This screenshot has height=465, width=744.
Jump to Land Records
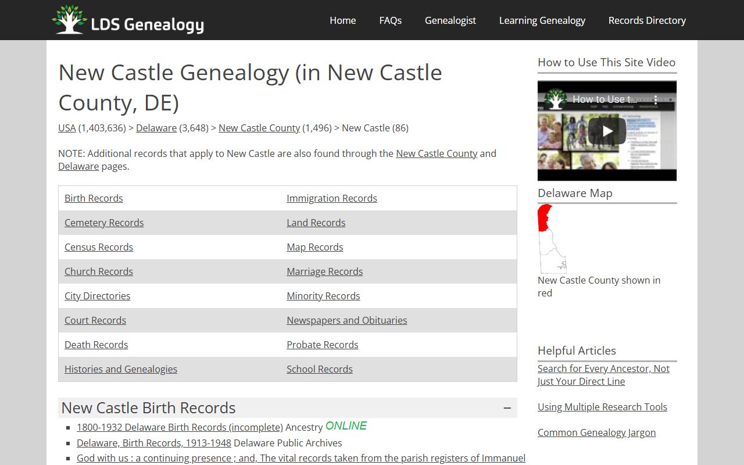(x=316, y=223)
